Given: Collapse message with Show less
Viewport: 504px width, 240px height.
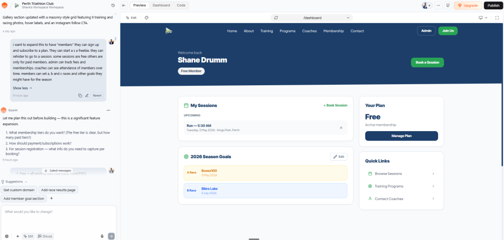Looking at the screenshot, I should pyautogui.click(x=23, y=88).
